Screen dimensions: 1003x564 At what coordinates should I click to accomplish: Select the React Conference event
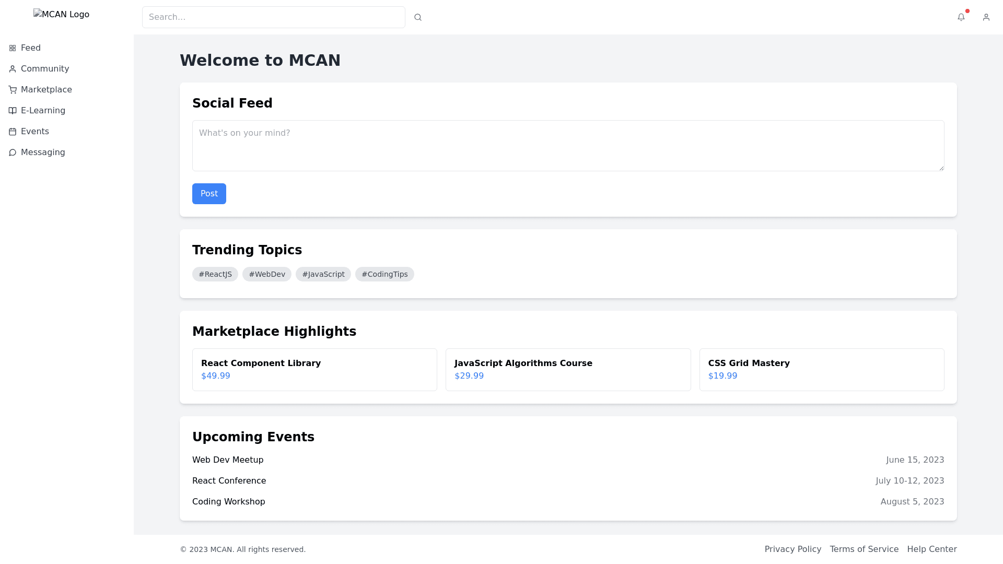(229, 480)
